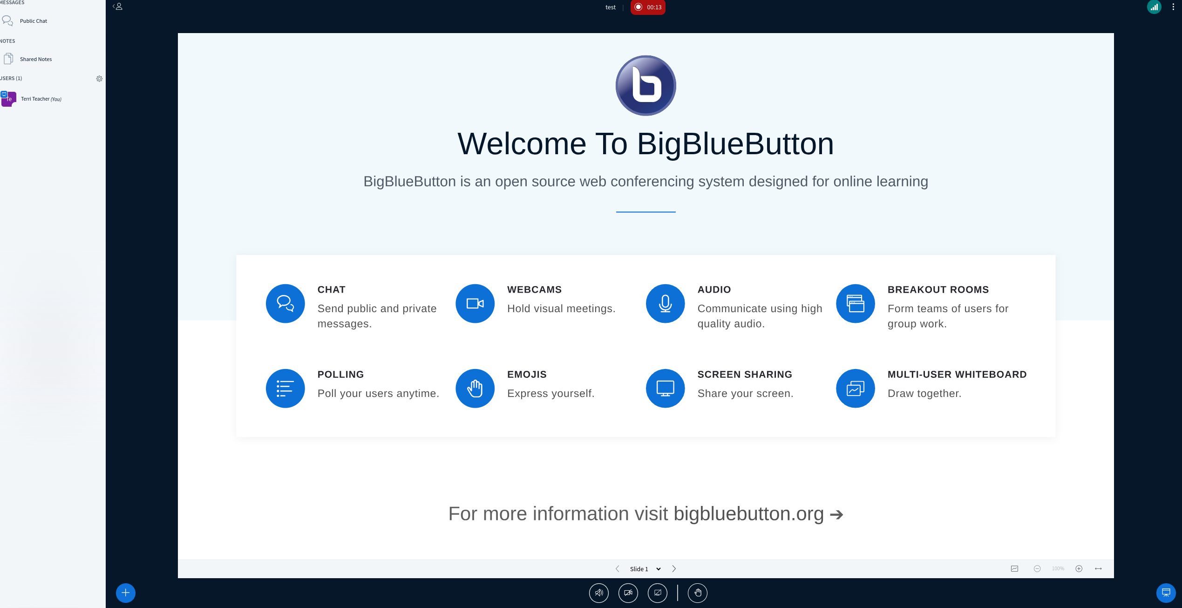This screenshot has height=608, width=1182.
Task: Start sharing your screen
Action: click(x=658, y=593)
